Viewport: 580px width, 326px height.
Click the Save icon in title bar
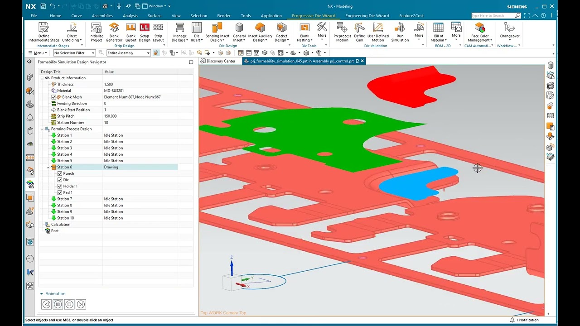(43, 6)
